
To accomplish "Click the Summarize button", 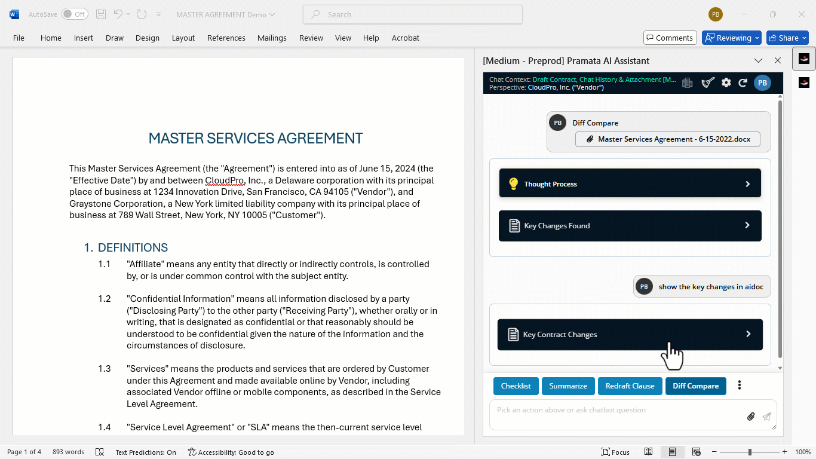I will click(568, 386).
